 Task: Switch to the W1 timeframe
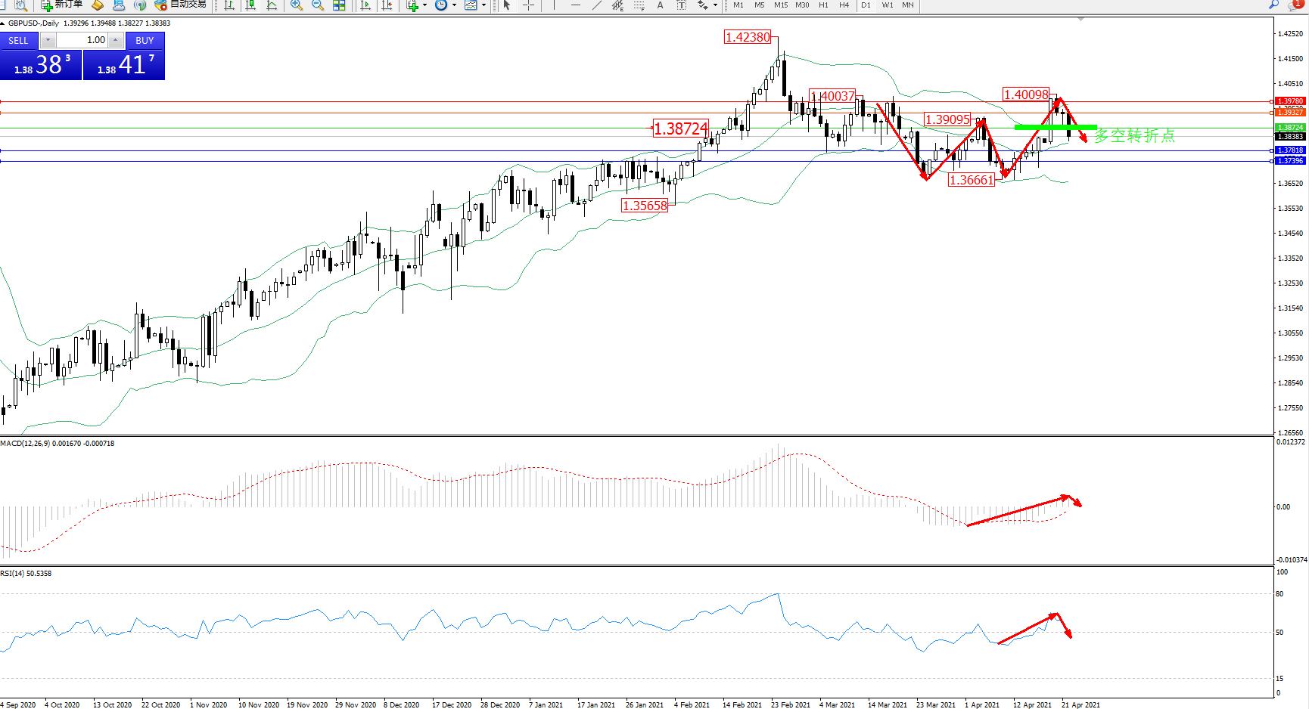click(x=887, y=5)
